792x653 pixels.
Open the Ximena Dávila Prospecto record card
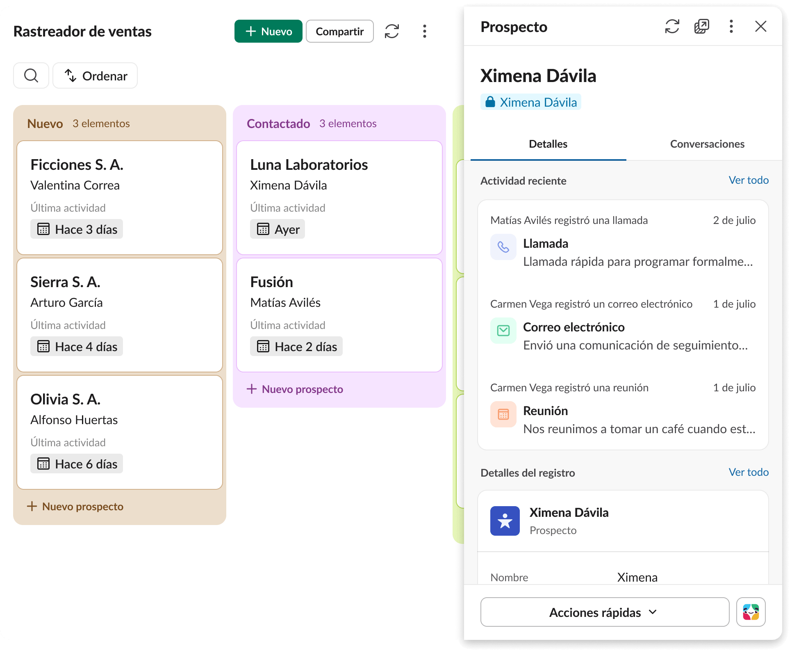623,521
